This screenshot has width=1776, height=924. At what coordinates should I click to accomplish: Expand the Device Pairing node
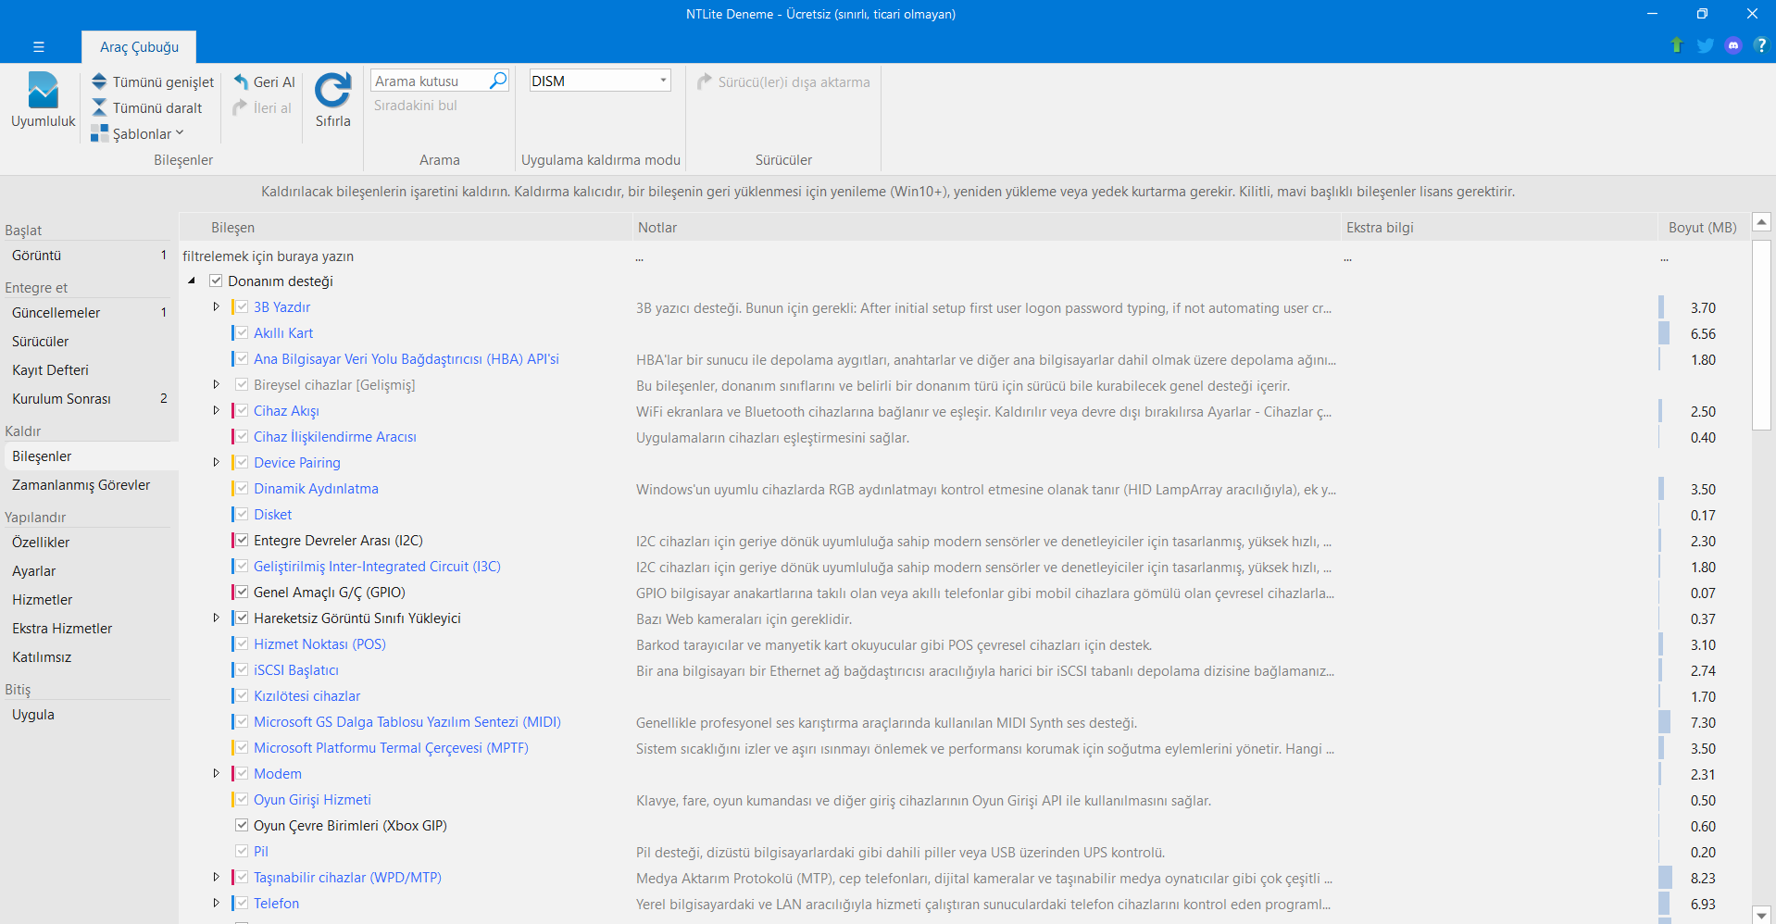pos(217,462)
